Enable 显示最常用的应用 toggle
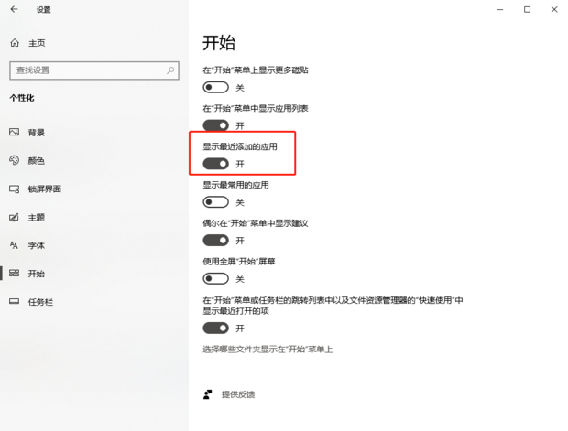The height and width of the screenshot is (431, 568). point(216,202)
